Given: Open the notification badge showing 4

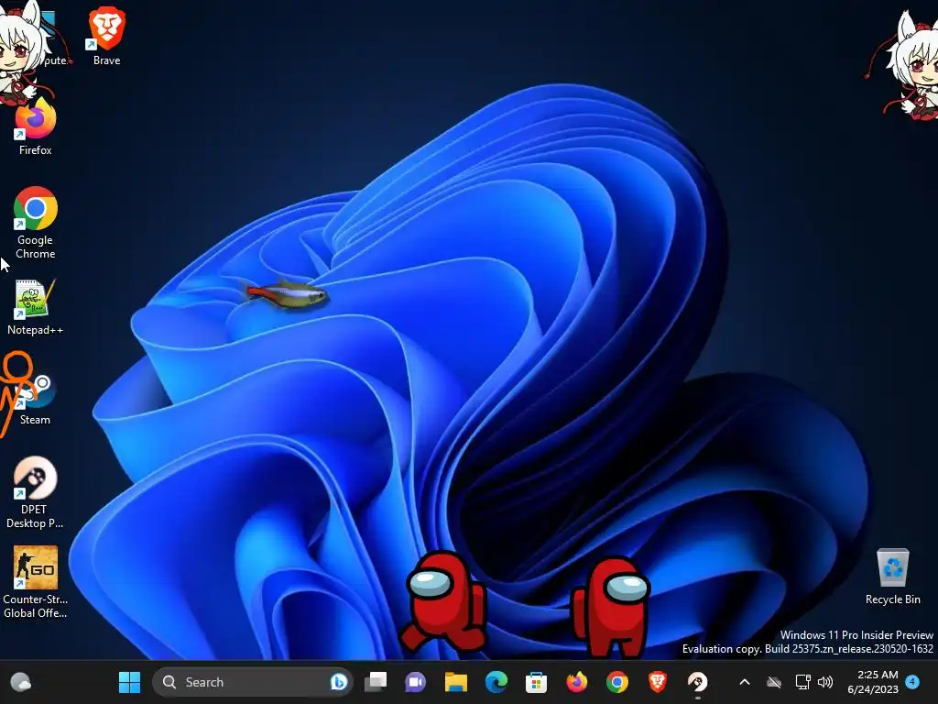Looking at the screenshot, I should (912, 682).
